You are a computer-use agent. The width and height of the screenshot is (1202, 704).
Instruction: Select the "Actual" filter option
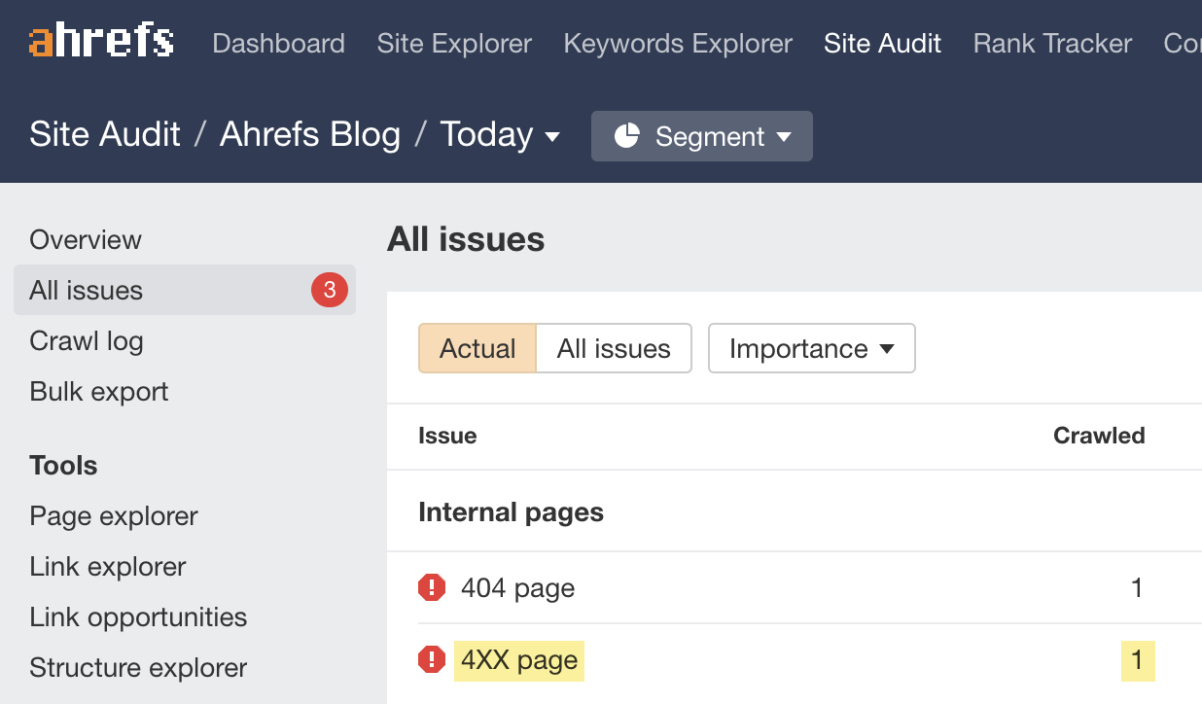pyautogui.click(x=477, y=347)
